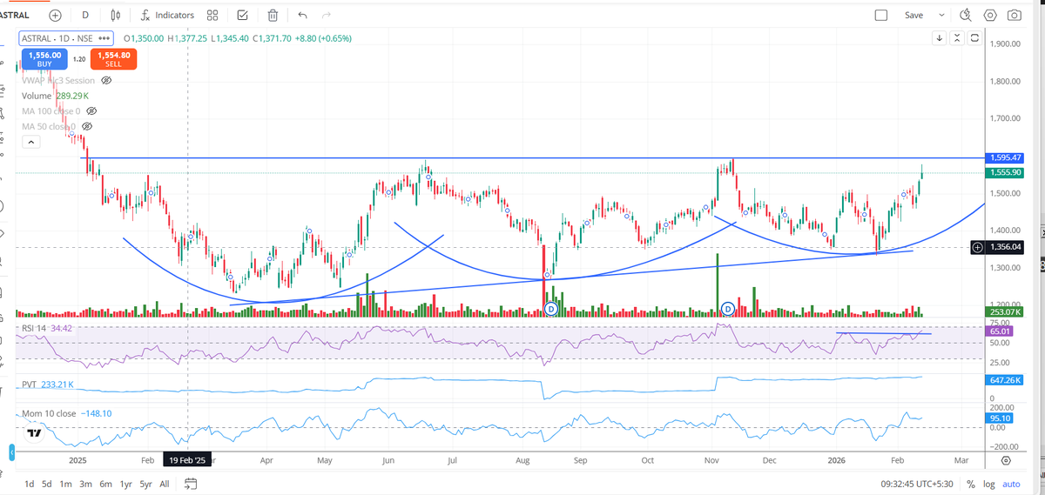Select the PVT indicator label
The image size is (1045, 495).
(30, 384)
